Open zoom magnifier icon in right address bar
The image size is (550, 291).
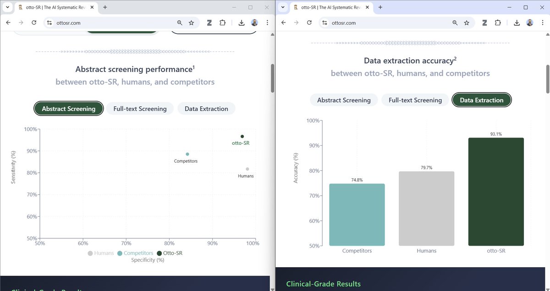tap(455, 23)
